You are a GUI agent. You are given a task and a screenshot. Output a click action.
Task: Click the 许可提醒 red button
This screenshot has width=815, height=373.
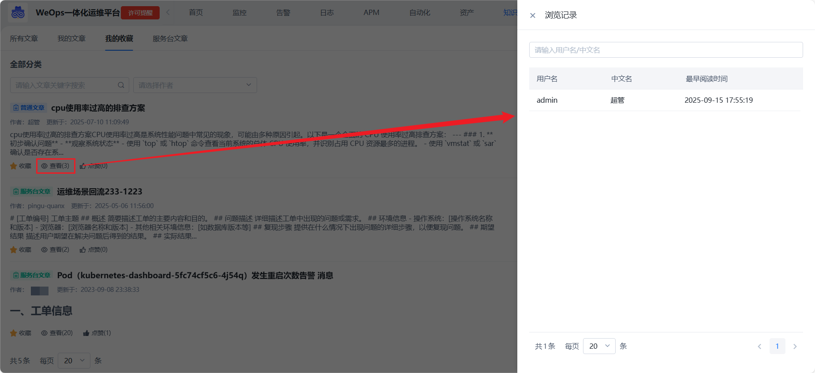click(140, 13)
